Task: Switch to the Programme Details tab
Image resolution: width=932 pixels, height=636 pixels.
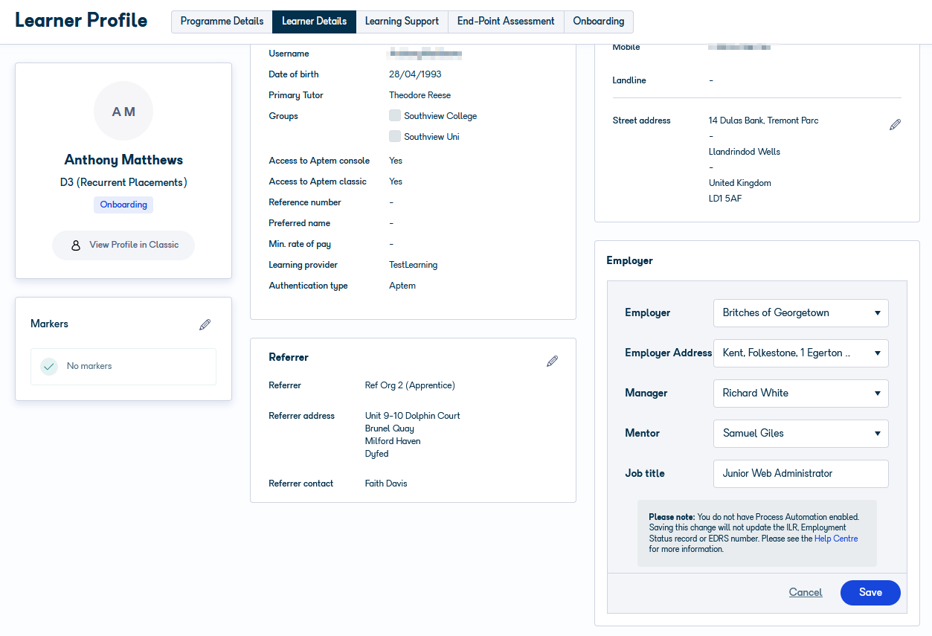Action: [221, 22]
